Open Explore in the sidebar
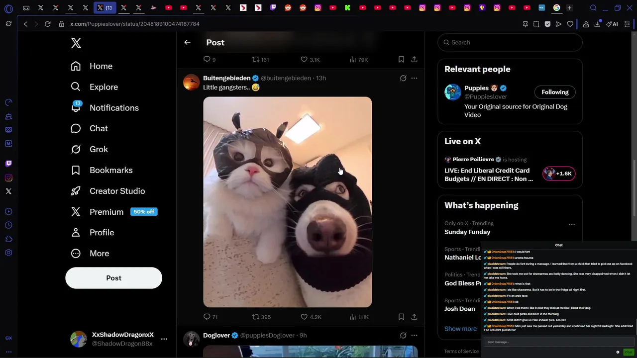Screen dimensions: 637x358 click(x=95, y=87)
